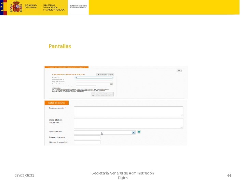
Task: Click the Ministerio de Hacienda y Función Pública text
Action: 54,7
